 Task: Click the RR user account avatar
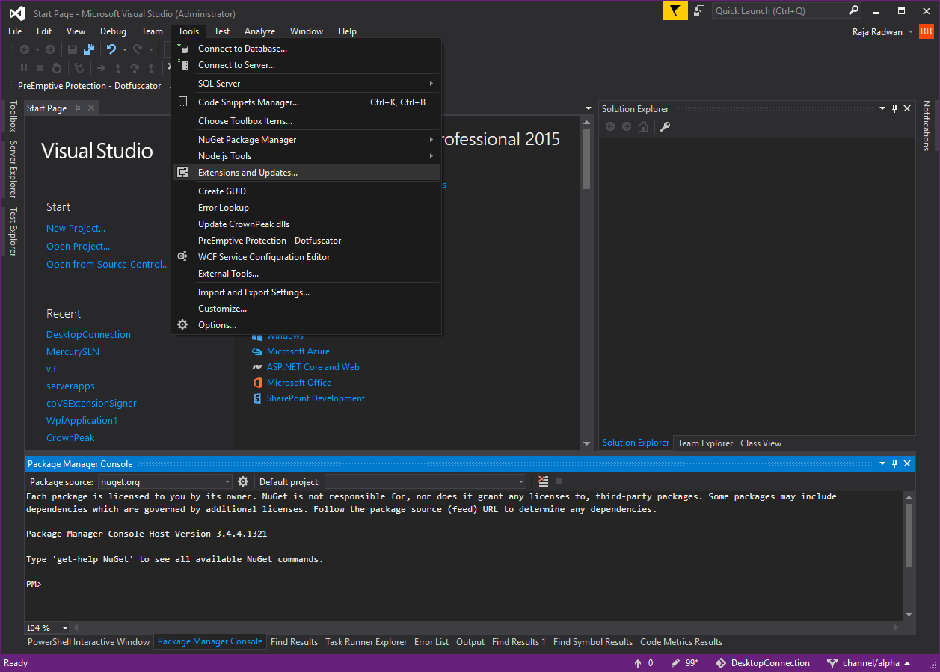point(927,31)
